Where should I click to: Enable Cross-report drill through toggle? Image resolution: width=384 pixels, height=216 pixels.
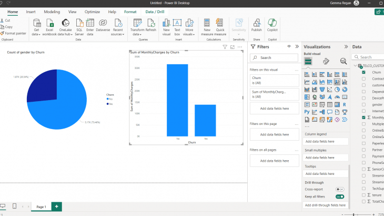tap(340, 189)
